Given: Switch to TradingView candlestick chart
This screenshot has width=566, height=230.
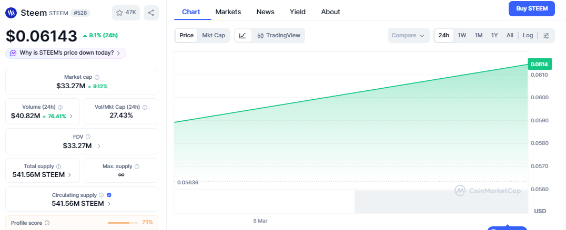Looking at the screenshot, I should [278, 35].
